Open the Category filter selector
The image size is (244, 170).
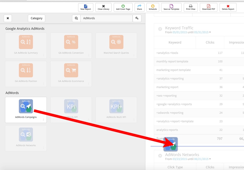(36, 18)
